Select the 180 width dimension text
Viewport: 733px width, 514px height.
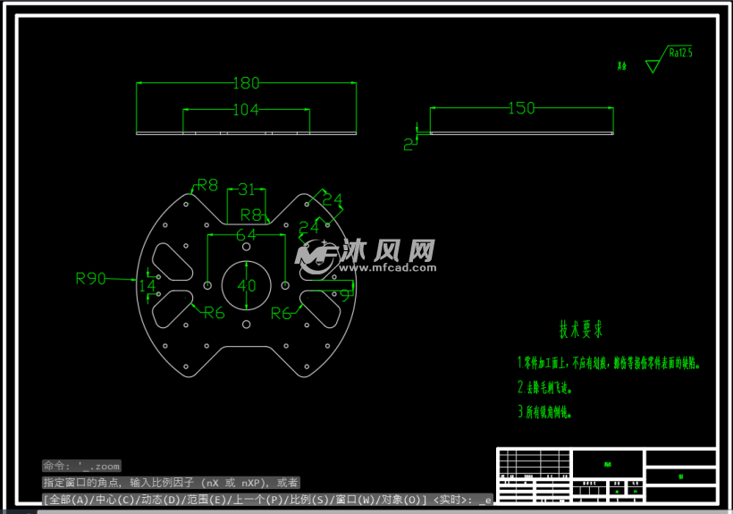[246, 83]
